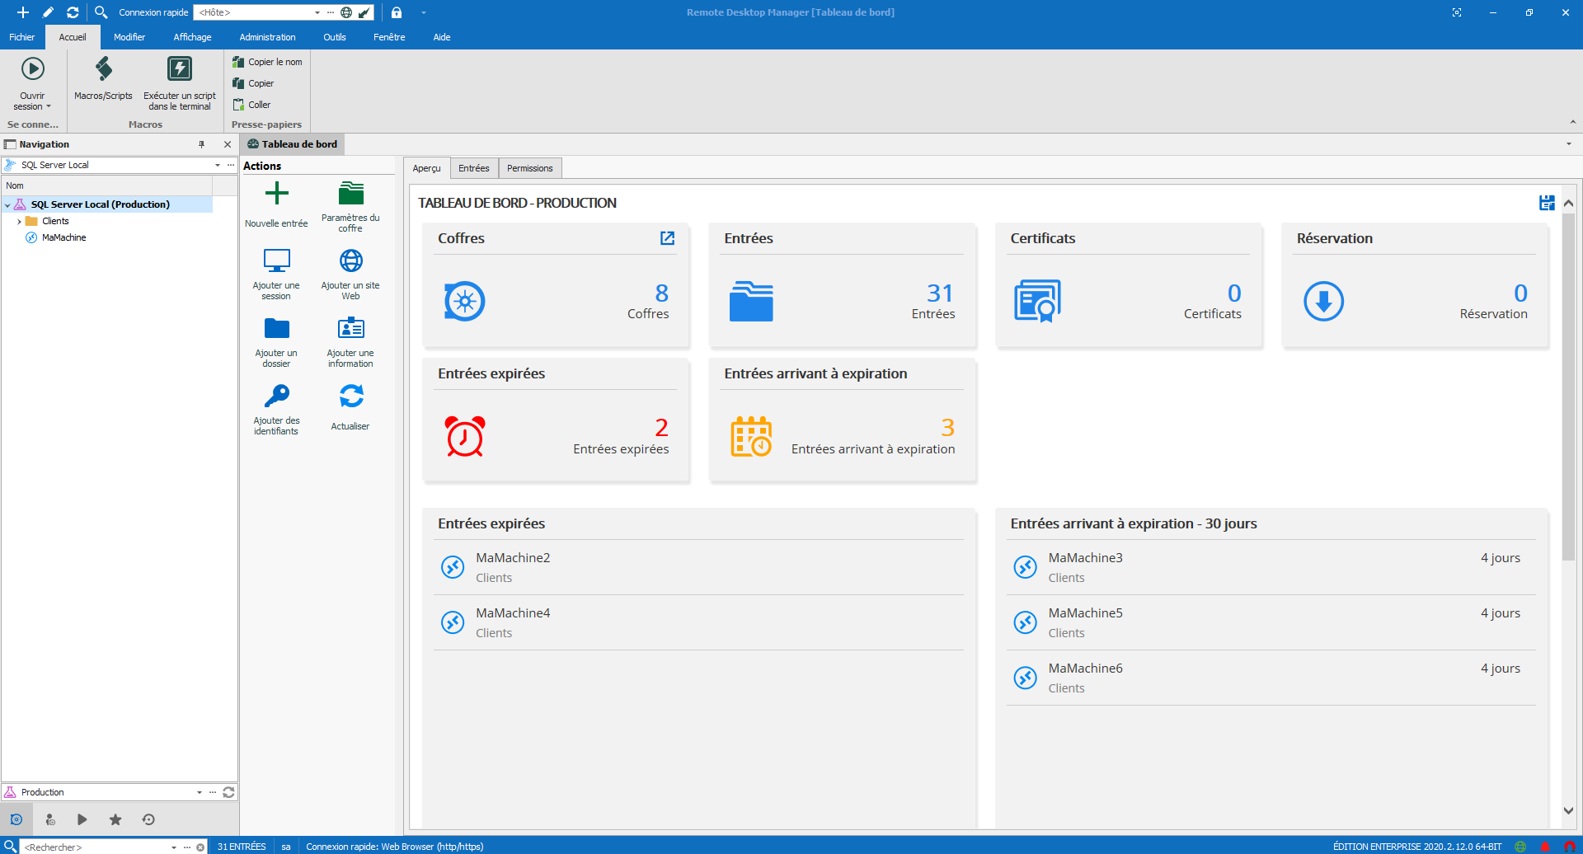
Task: Open the Production vault dropdown
Action: point(200,792)
